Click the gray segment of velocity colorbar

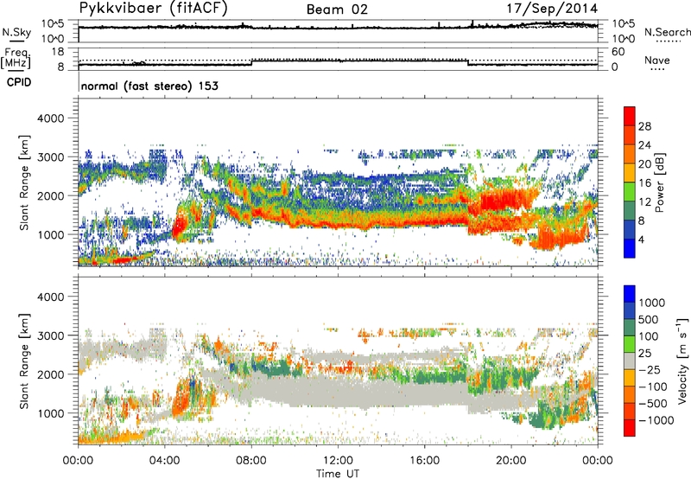click(x=630, y=361)
